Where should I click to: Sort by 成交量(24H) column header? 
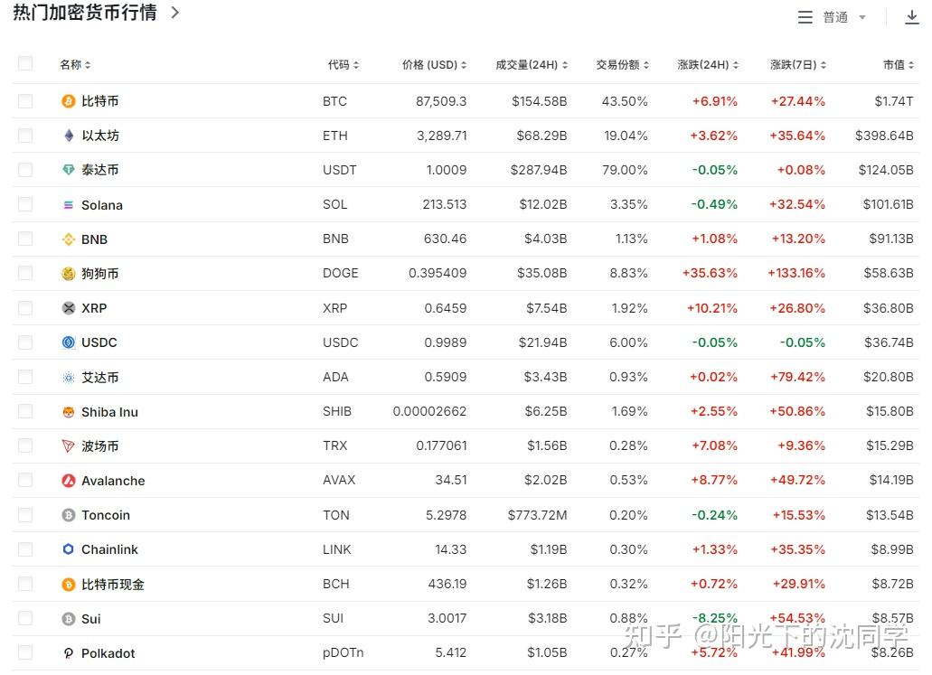531,65
